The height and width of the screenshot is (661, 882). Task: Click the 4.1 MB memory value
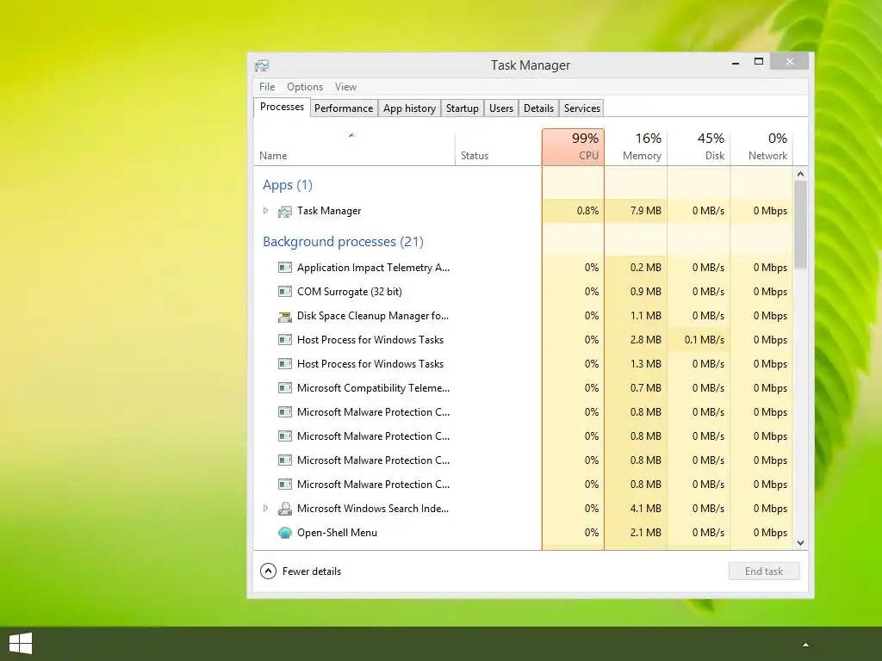click(646, 508)
